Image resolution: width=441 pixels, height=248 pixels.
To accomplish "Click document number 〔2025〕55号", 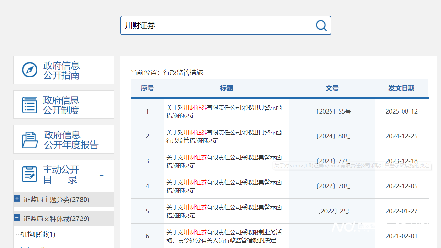I will 333,112.
